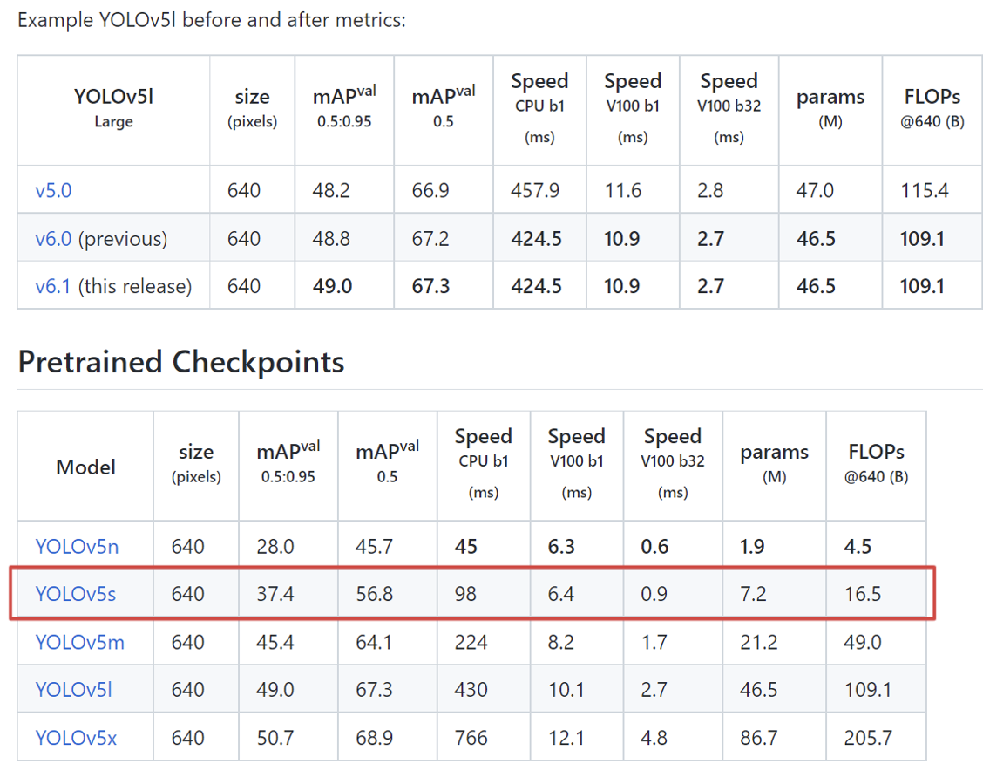Click the YOLOv5l checkpoint link
The height and width of the screenshot is (764, 983).
coord(73,690)
